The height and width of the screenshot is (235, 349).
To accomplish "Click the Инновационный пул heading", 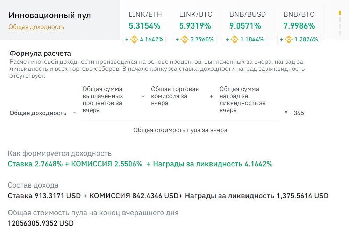I will [50, 15].
